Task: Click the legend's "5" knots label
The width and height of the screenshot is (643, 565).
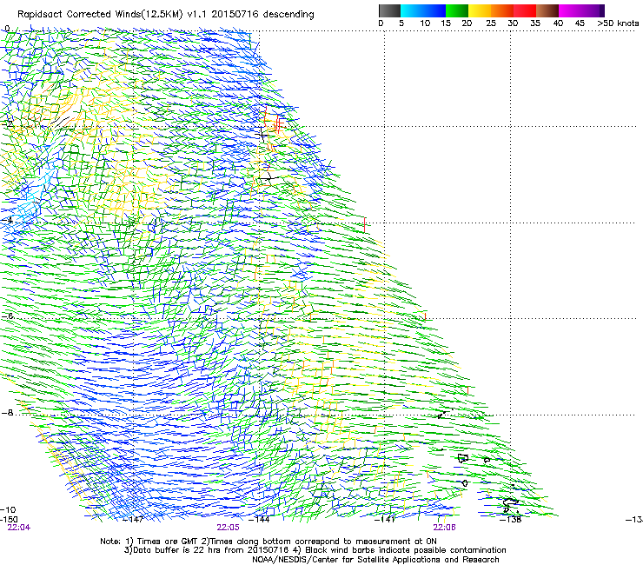Action: pyautogui.click(x=401, y=23)
